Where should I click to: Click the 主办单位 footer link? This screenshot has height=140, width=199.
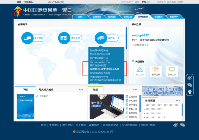click(54, 125)
